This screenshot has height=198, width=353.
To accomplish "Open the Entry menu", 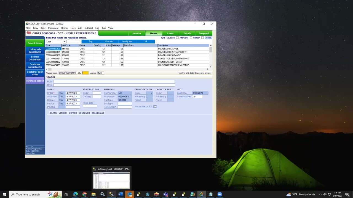I will coord(36,28).
